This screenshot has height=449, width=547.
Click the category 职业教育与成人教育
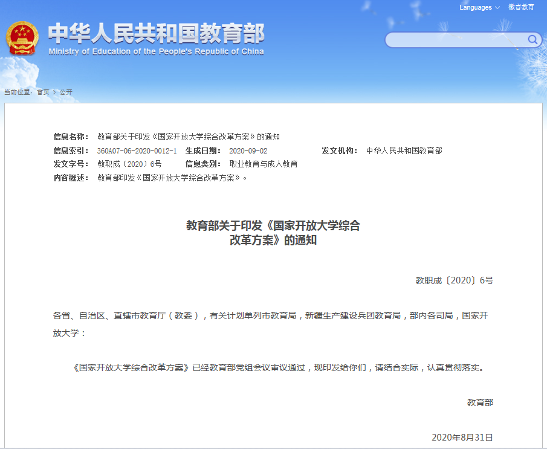(x=263, y=164)
